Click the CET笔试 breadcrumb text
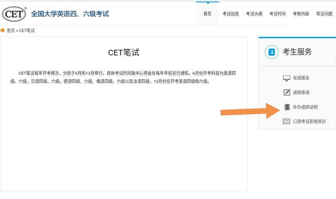This screenshot has height=199, width=336. click(x=27, y=31)
